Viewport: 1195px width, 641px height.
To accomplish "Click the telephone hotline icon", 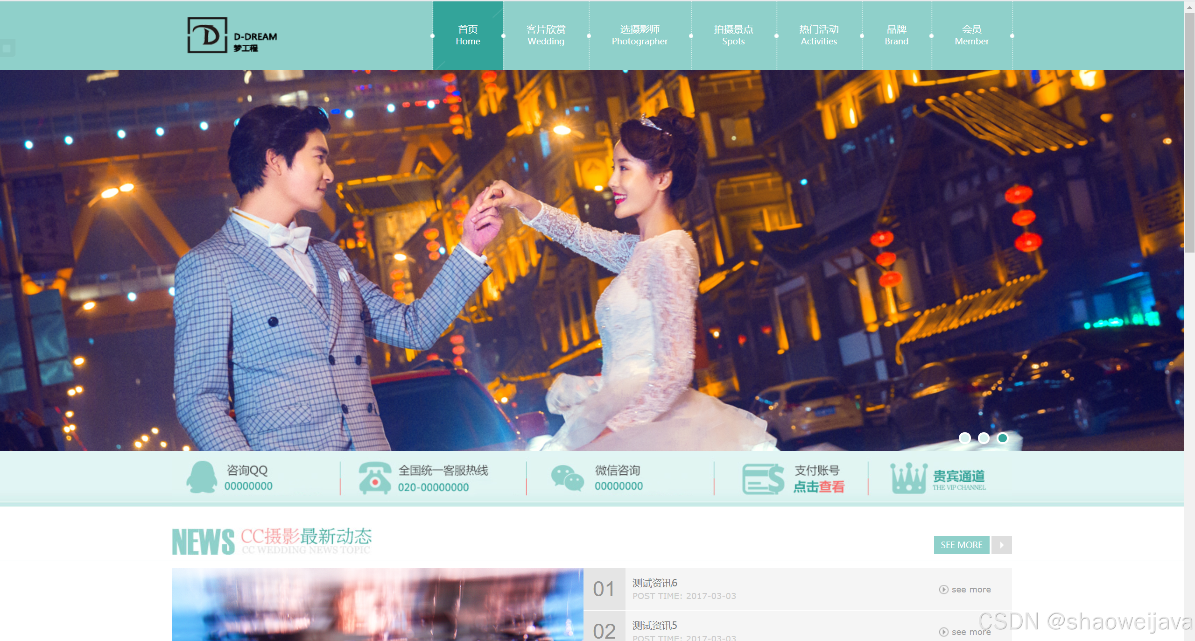I will coord(375,478).
